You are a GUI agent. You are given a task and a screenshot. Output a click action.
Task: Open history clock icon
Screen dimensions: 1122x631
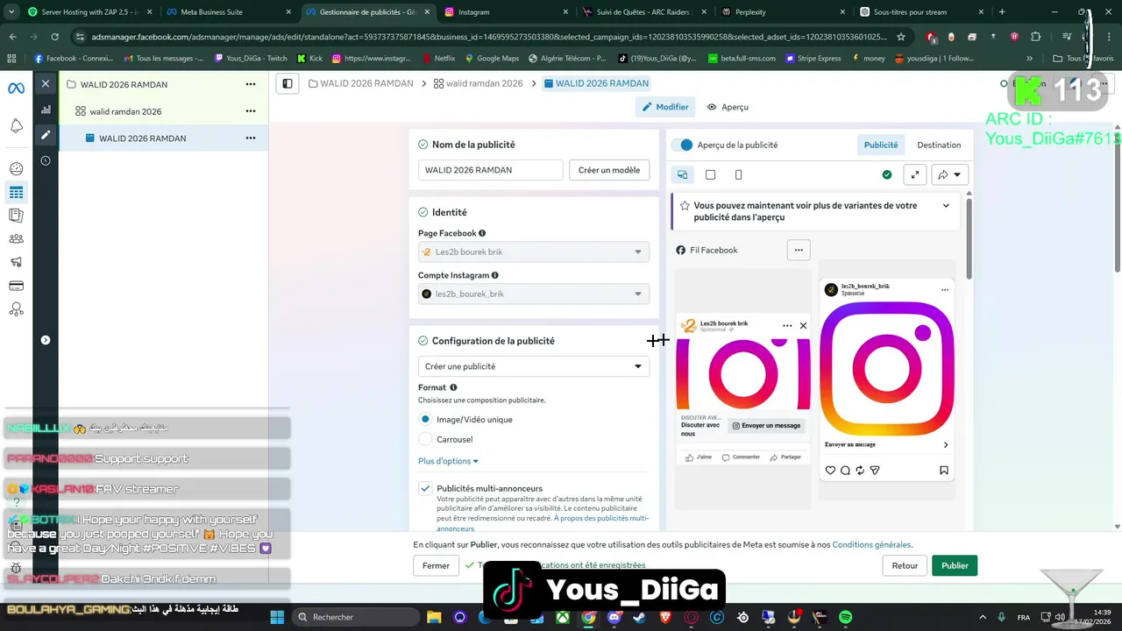(x=46, y=161)
